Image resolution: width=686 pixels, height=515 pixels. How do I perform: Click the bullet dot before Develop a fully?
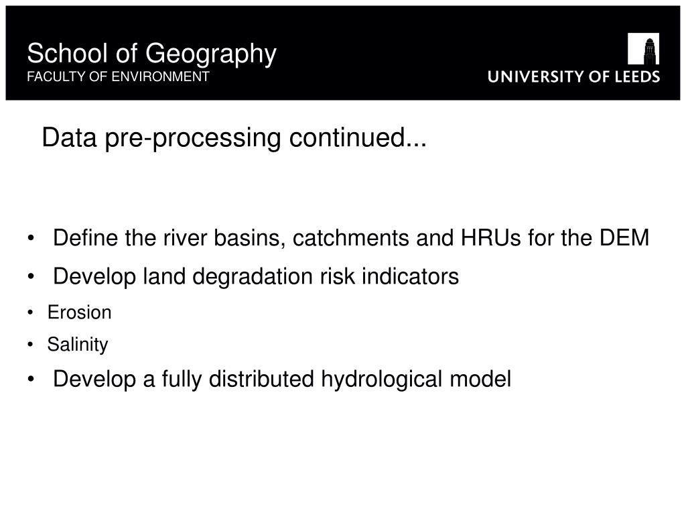31,380
